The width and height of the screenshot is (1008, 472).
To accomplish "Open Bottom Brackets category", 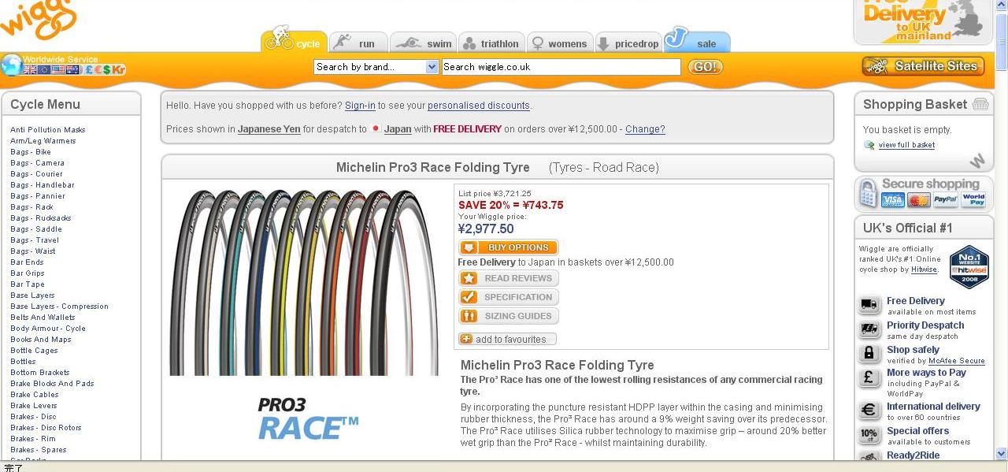I will click(x=39, y=373).
